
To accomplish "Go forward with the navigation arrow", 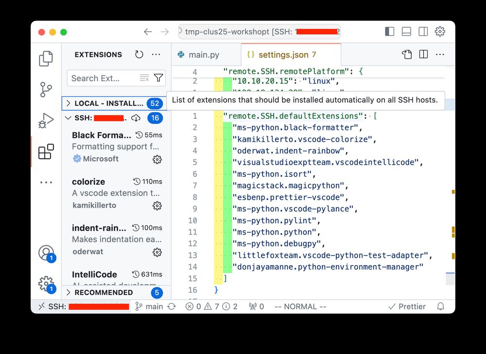I will click(165, 32).
